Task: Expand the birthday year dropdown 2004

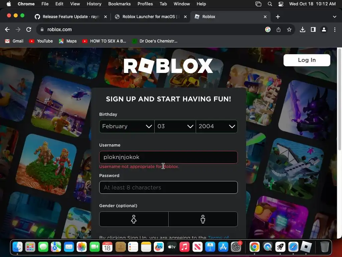Action: (217, 126)
